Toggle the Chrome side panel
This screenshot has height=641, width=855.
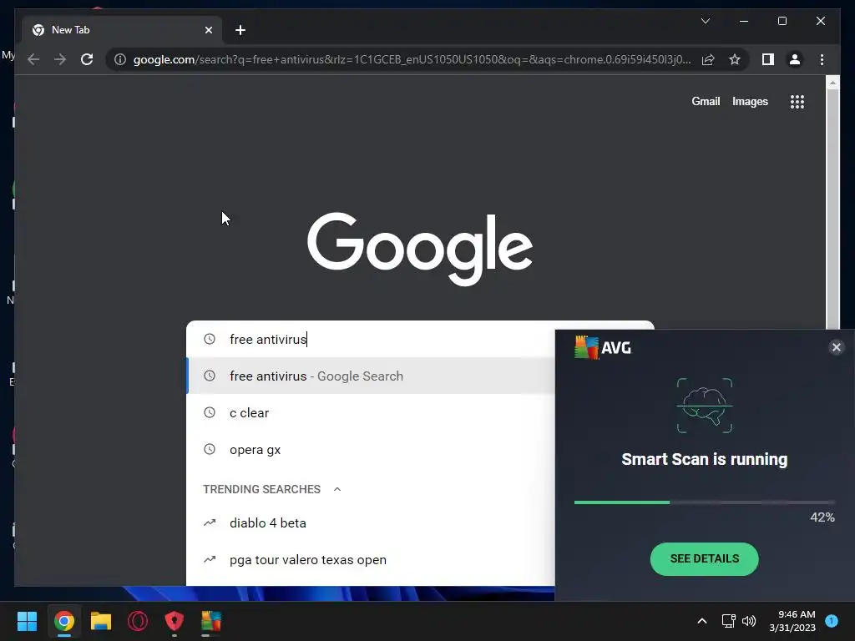click(768, 59)
